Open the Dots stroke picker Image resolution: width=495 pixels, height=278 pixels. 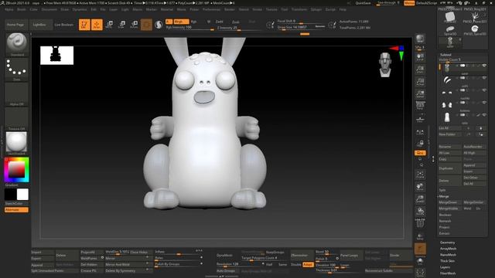point(17,69)
